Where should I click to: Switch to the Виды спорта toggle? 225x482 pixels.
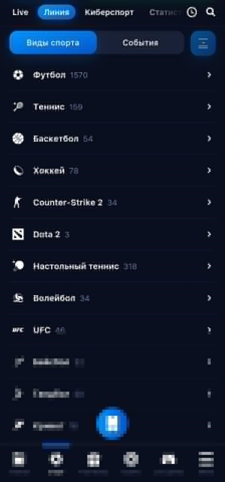pos(53,43)
